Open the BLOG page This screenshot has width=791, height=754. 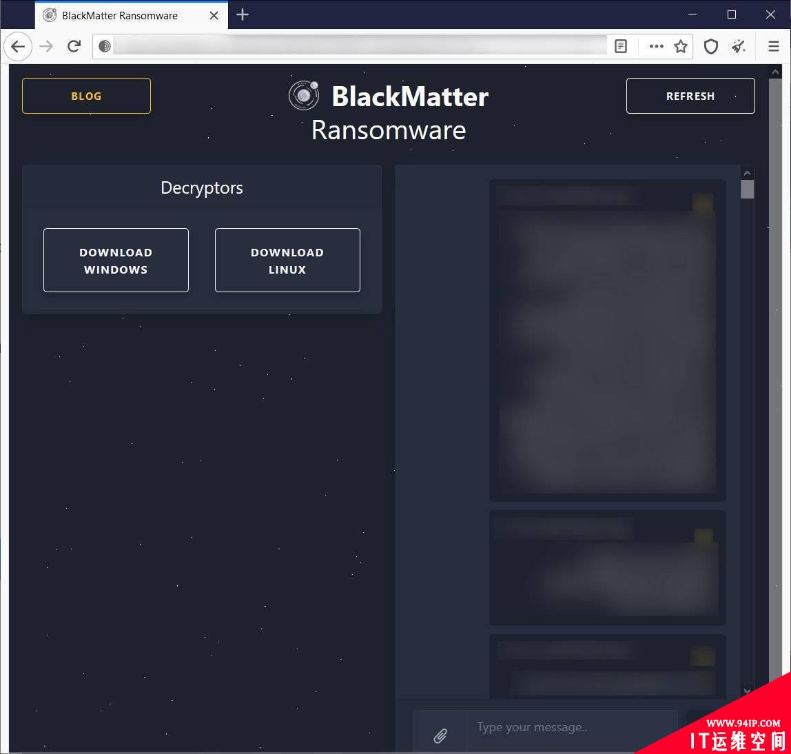(x=86, y=96)
